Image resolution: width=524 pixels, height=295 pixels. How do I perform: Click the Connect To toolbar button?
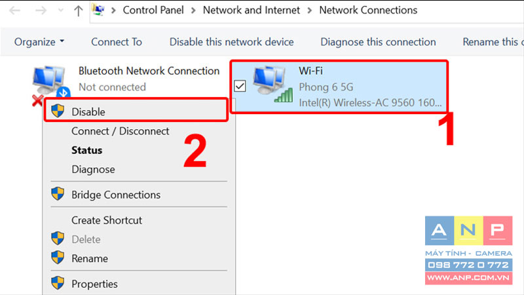(x=117, y=42)
